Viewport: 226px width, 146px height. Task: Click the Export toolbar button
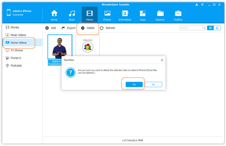[x=69, y=28]
